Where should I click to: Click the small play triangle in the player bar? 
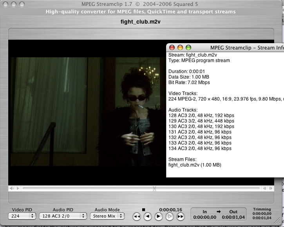18,189
